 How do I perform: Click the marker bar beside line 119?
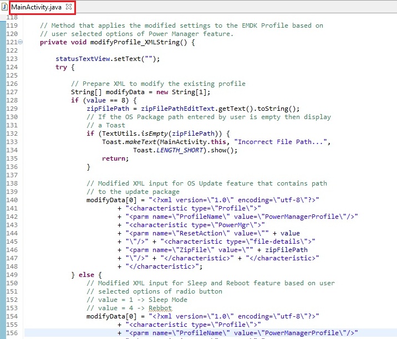pyautogui.click(x=3, y=25)
